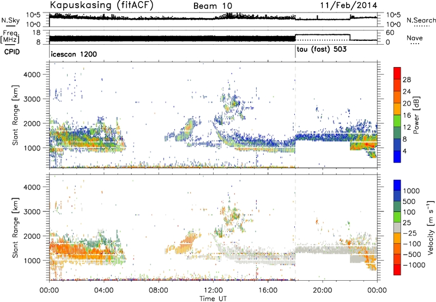Click the blue top of Velocity color bar
This screenshot has height=302, width=436.
coord(397,185)
